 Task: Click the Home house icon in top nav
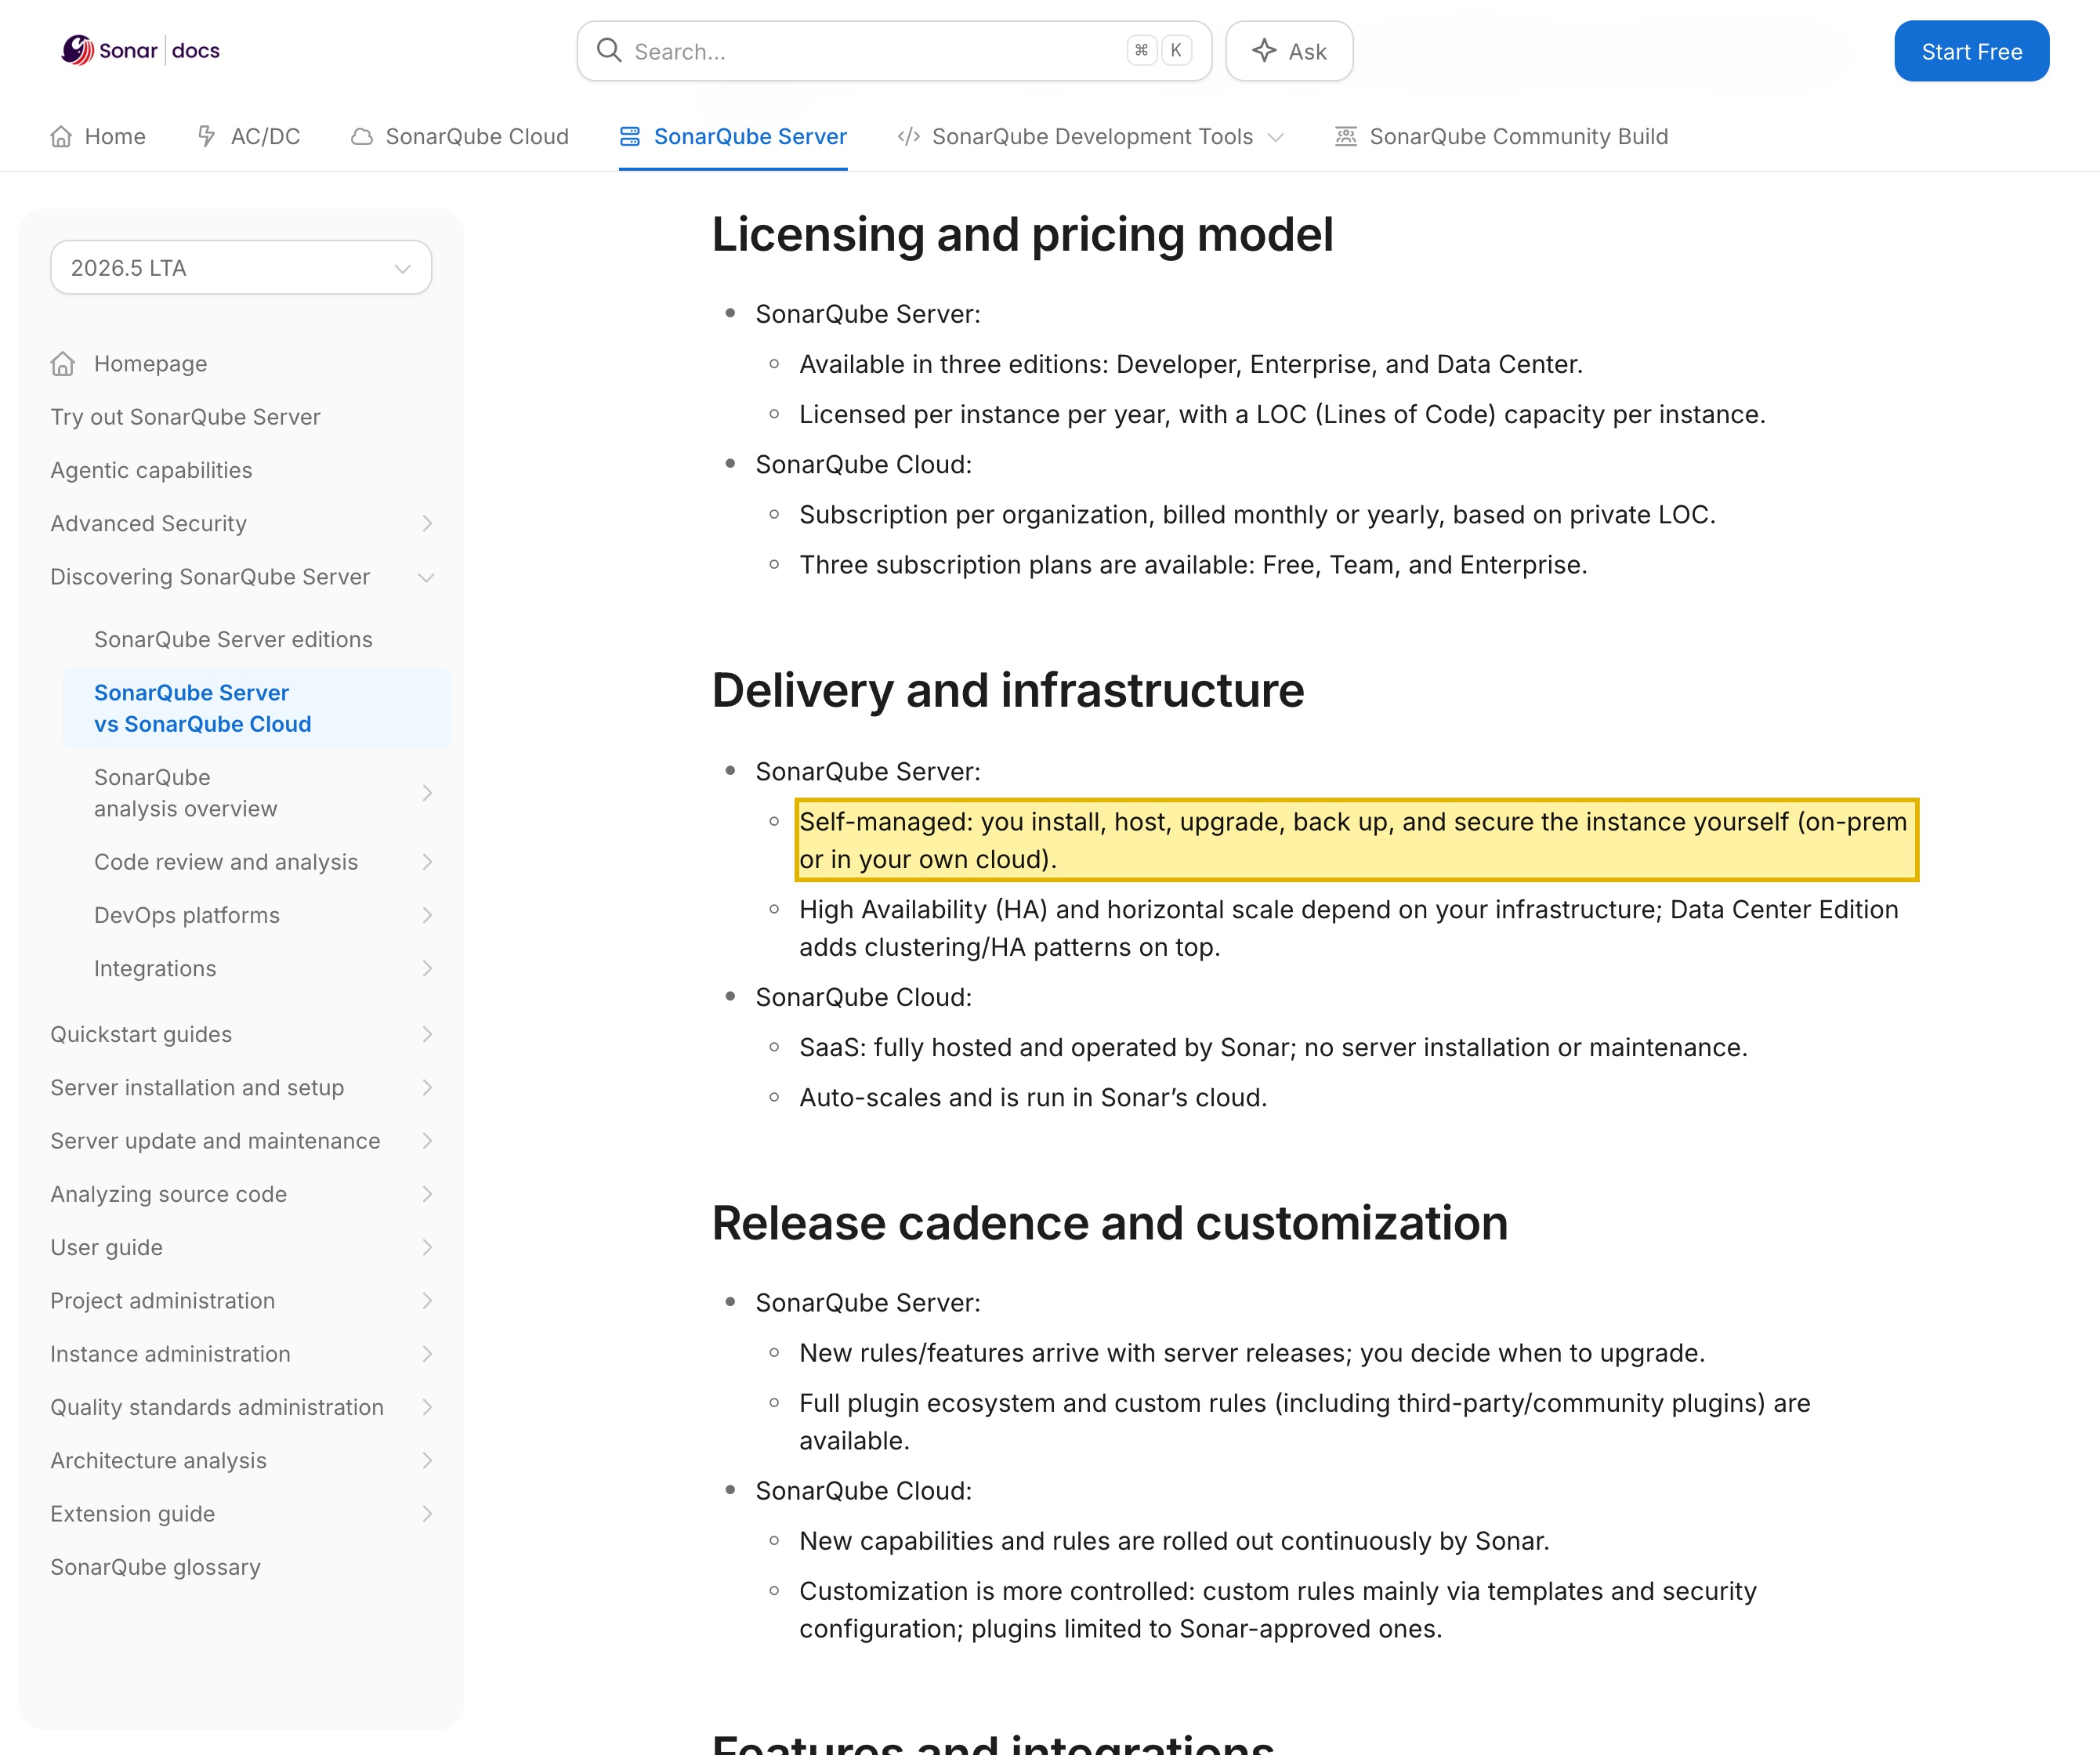61,136
